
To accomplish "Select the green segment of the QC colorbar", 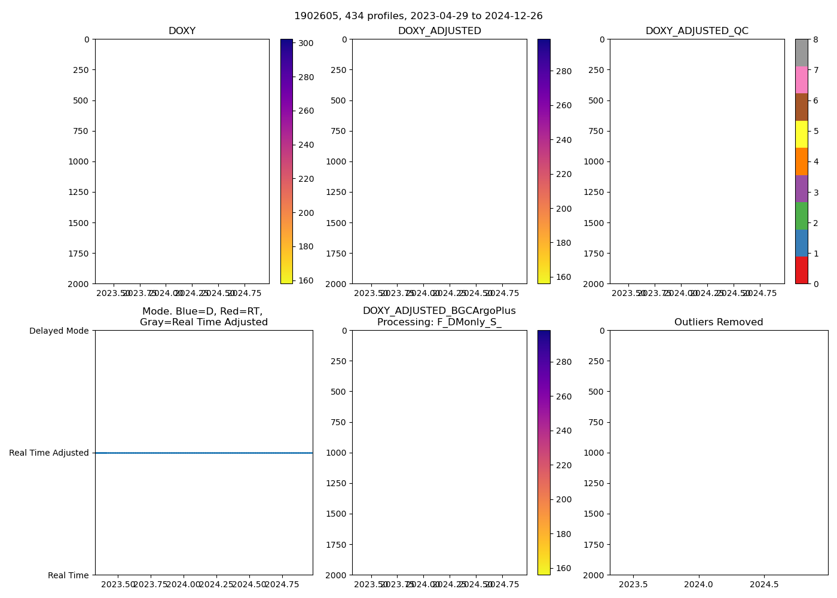I will coord(801,216).
